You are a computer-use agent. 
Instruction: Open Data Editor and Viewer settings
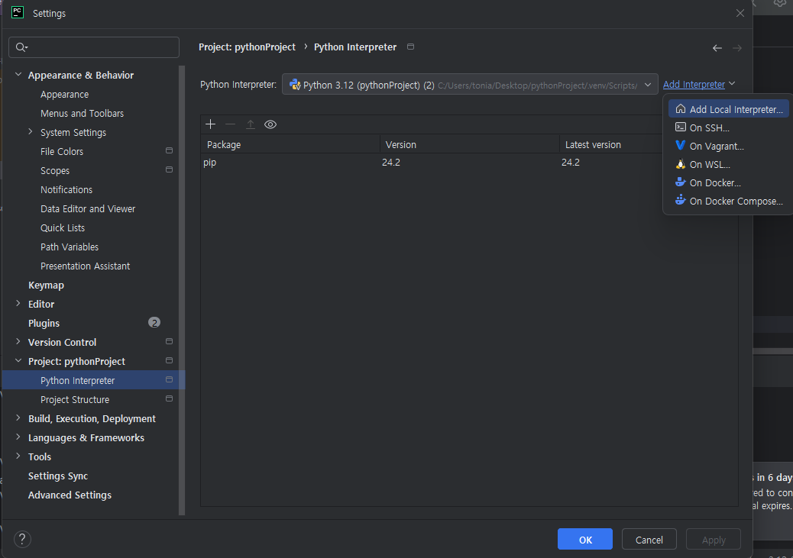(88, 208)
